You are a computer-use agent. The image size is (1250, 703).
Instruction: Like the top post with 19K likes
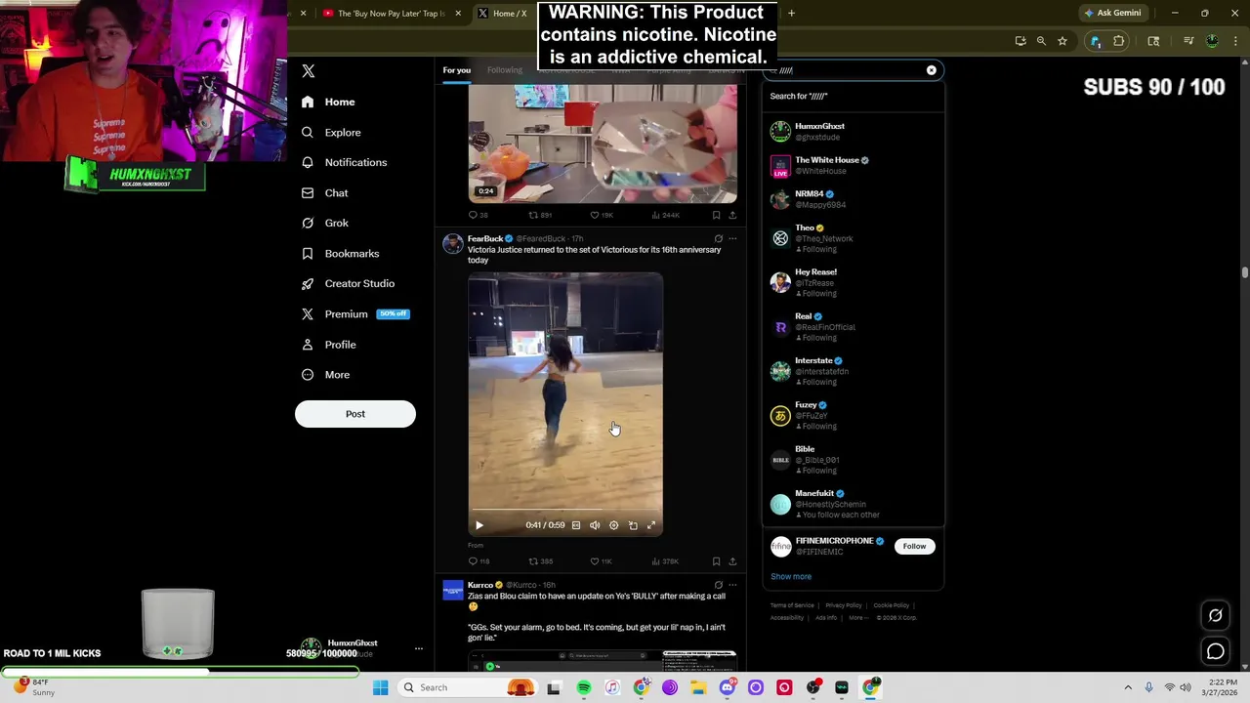pos(601,215)
